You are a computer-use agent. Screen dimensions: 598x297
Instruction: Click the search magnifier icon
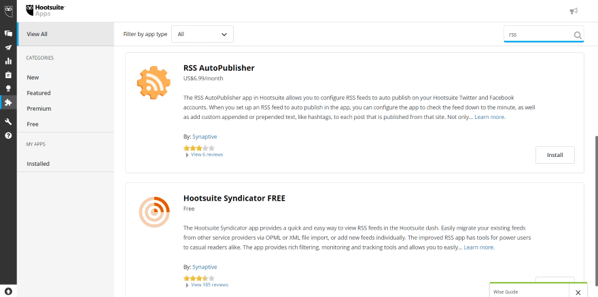point(578,35)
